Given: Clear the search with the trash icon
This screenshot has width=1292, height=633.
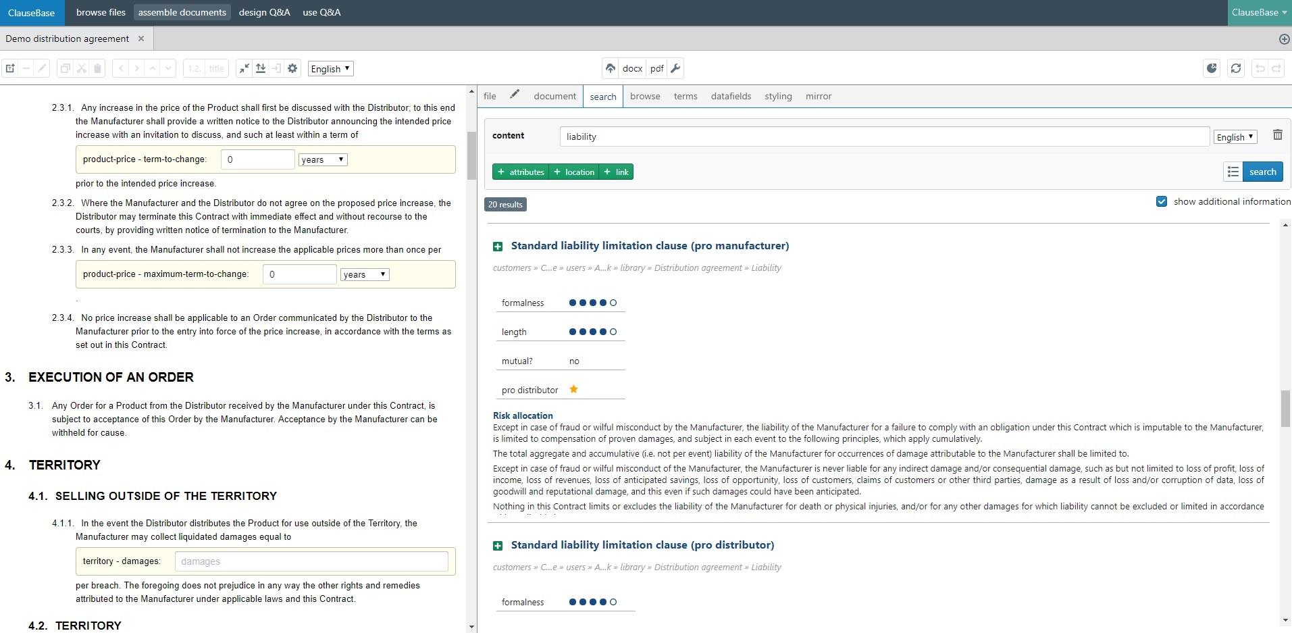Looking at the screenshot, I should tap(1278, 134).
